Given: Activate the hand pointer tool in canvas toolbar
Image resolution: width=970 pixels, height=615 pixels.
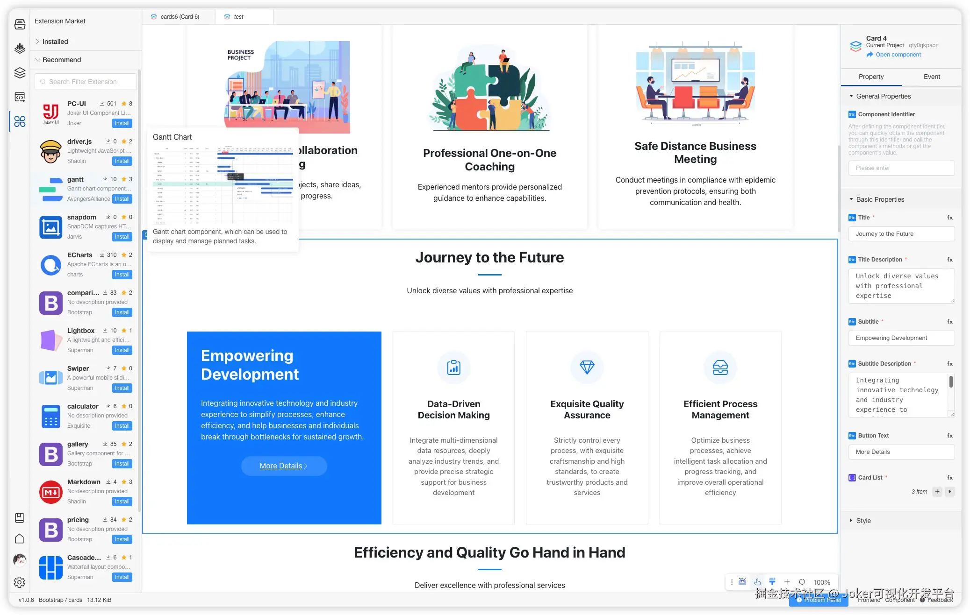Looking at the screenshot, I should point(757,582).
